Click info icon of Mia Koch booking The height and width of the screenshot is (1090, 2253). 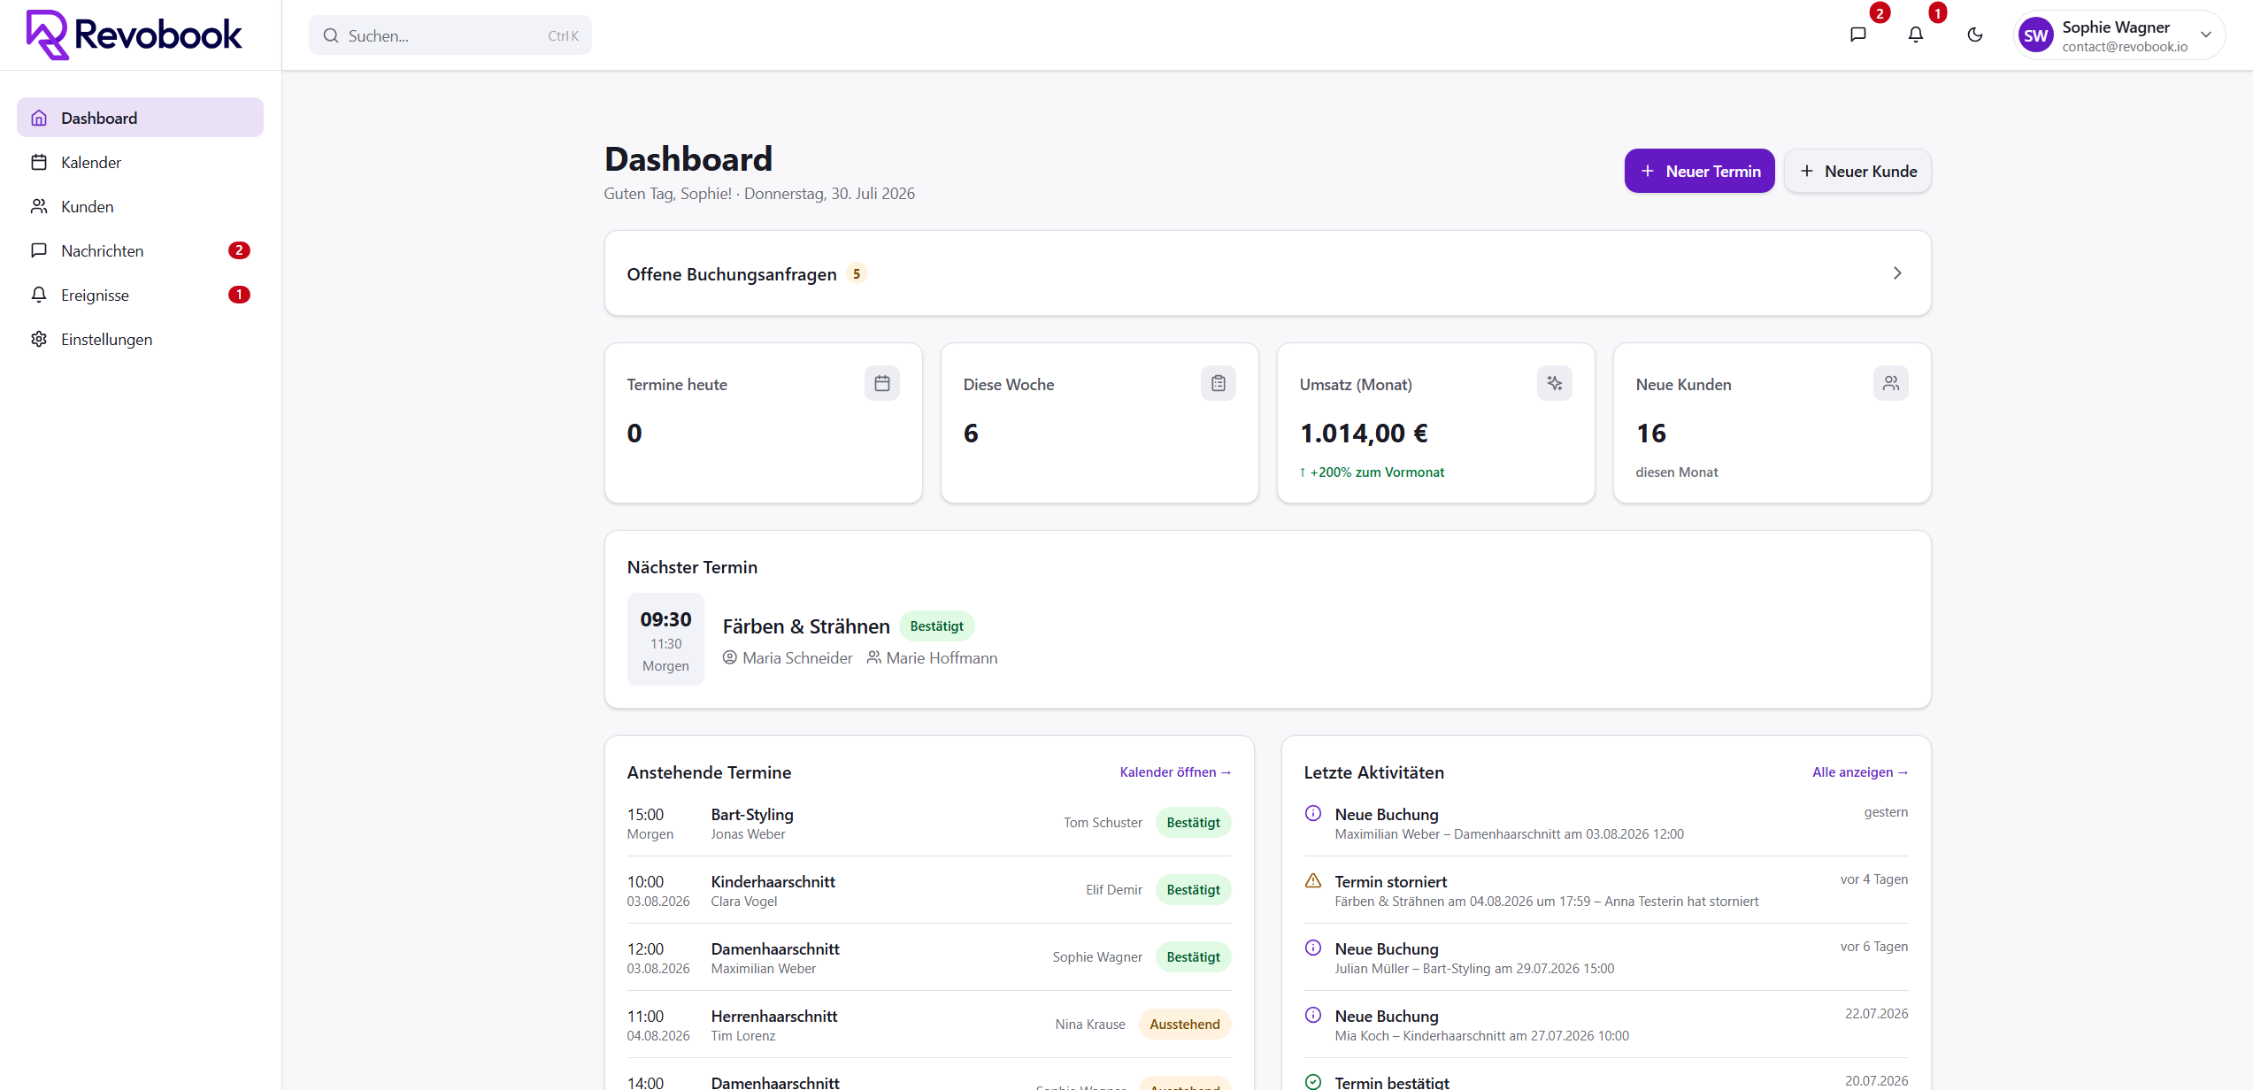(1313, 1015)
